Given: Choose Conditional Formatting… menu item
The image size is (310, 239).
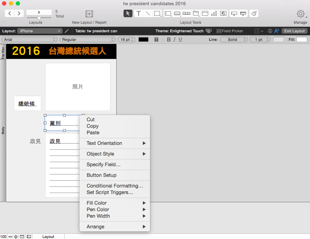Looking at the screenshot, I should 115,186.
